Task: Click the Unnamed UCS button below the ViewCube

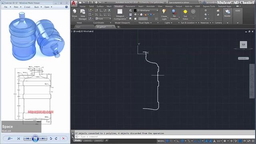Action: 243,58
